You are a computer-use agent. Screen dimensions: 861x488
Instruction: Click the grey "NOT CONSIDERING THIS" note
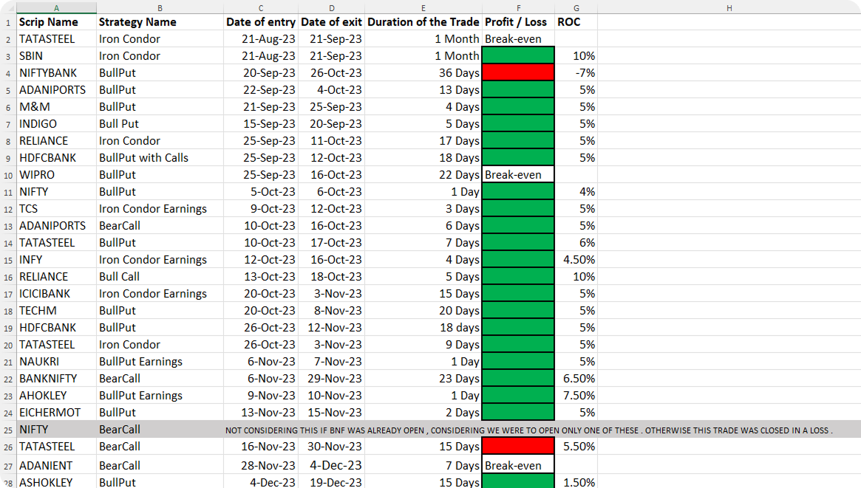coord(528,430)
